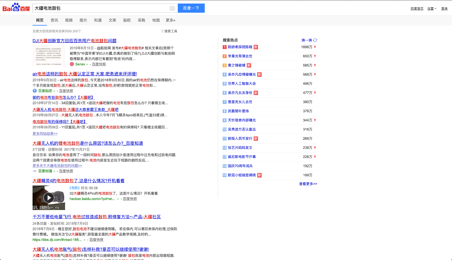Open the 设置 dropdown menu

432,8
